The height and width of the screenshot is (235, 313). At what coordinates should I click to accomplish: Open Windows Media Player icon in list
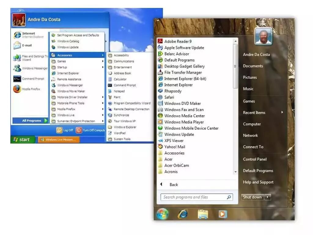(x=160, y=122)
